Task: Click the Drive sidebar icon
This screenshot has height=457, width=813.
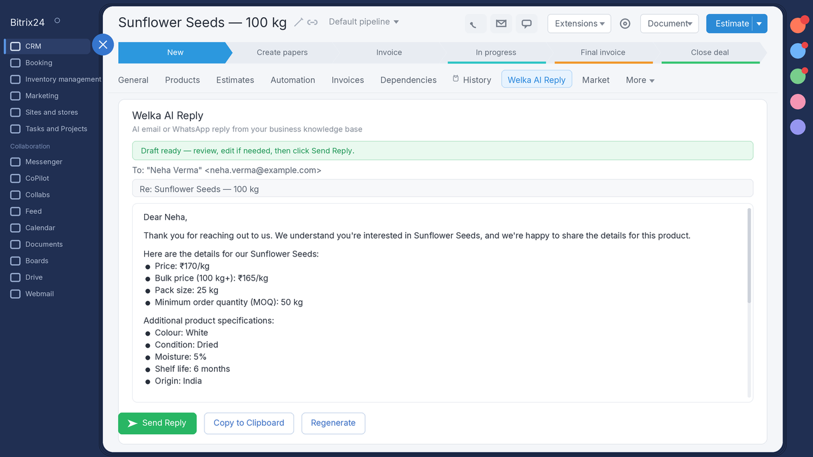Action: [x=15, y=277]
